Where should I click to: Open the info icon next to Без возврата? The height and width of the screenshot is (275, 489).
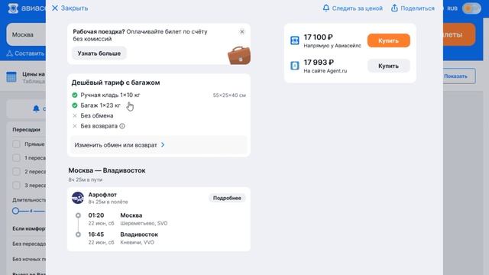tap(122, 126)
